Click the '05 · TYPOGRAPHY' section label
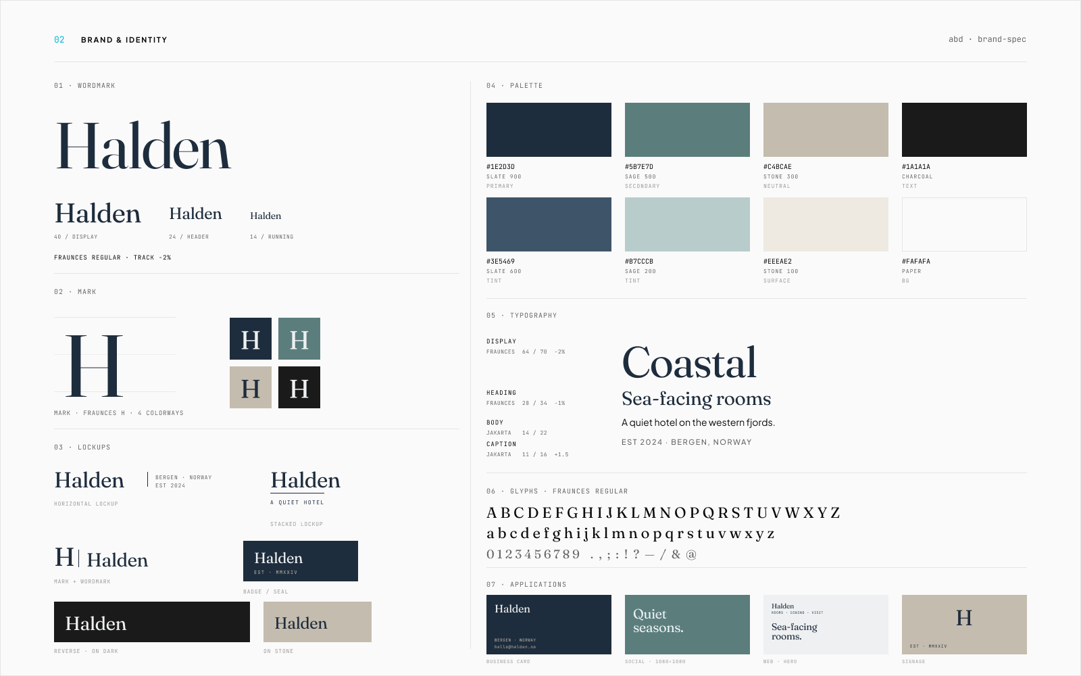Image resolution: width=1081 pixels, height=676 pixels. pos(522,316)
